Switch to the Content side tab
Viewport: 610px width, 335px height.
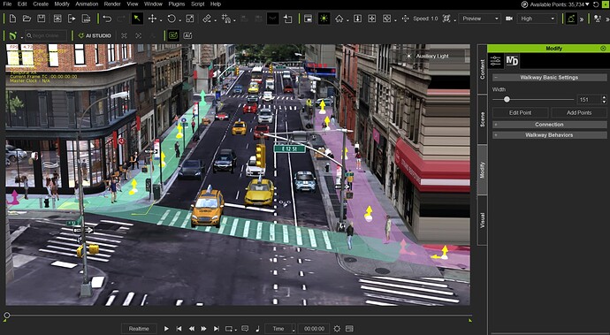click(x=483, y=69)
